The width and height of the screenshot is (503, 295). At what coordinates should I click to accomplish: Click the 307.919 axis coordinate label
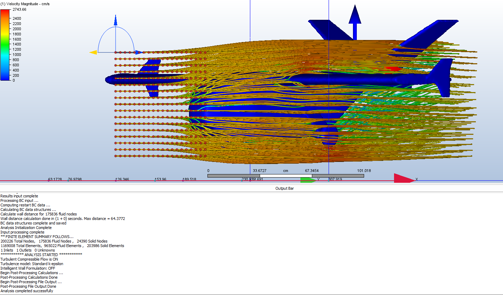coord(335,179)
